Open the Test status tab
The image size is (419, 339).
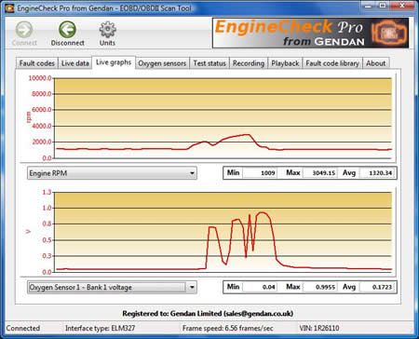click(x=209, y=63)
